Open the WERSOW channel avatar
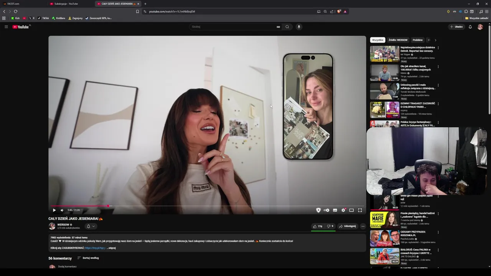Viewport: 491px width, 276px height. click(52, 226)
